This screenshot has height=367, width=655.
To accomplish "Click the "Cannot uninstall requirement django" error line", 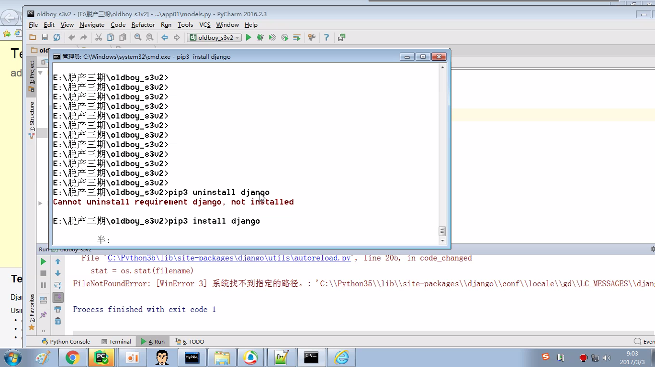I will 173,202.
